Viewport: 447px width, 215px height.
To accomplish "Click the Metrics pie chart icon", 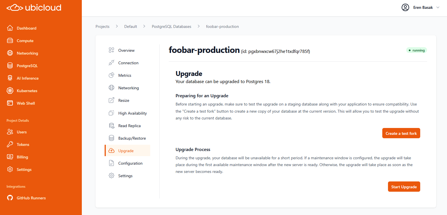I will pyautogui.click(x=111, y=75).
